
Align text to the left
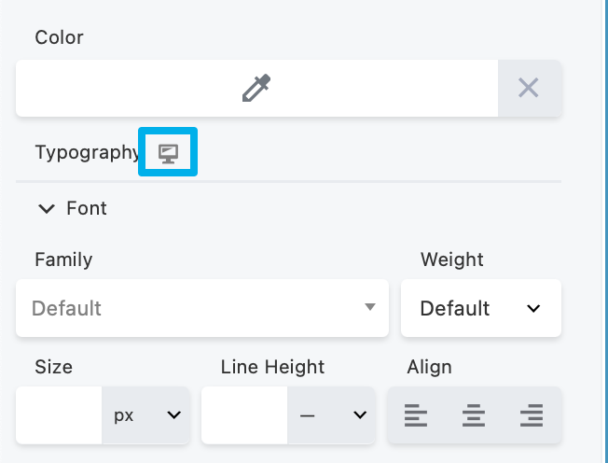(x=416, y=415)
